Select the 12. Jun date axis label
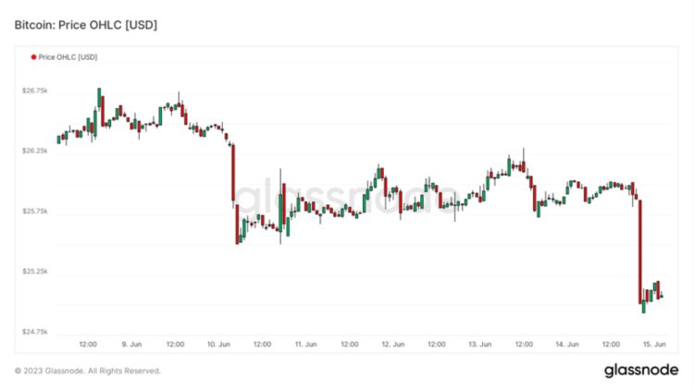 pyautogui.click(x=392, y=345)
